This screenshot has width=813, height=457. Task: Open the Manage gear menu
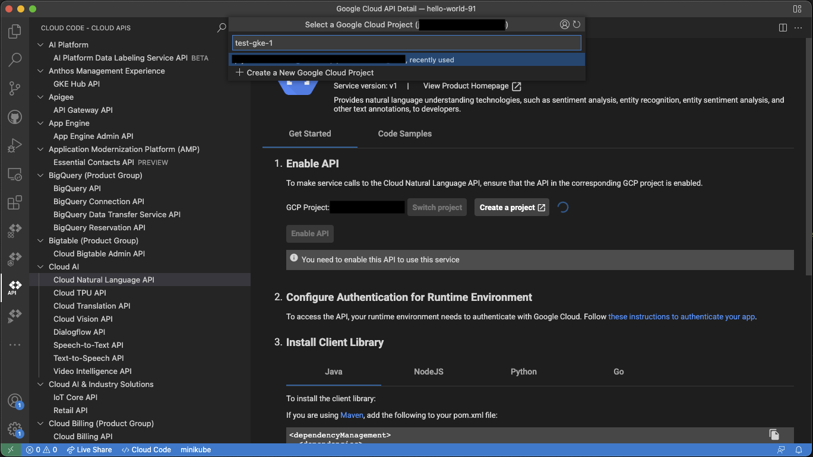pyautogui.click(x=15, y=429)
